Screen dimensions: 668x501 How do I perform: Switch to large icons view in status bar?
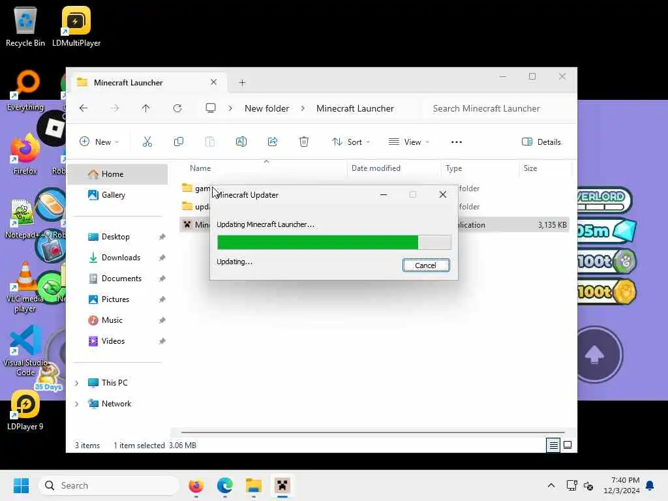(x=568, y=445)
